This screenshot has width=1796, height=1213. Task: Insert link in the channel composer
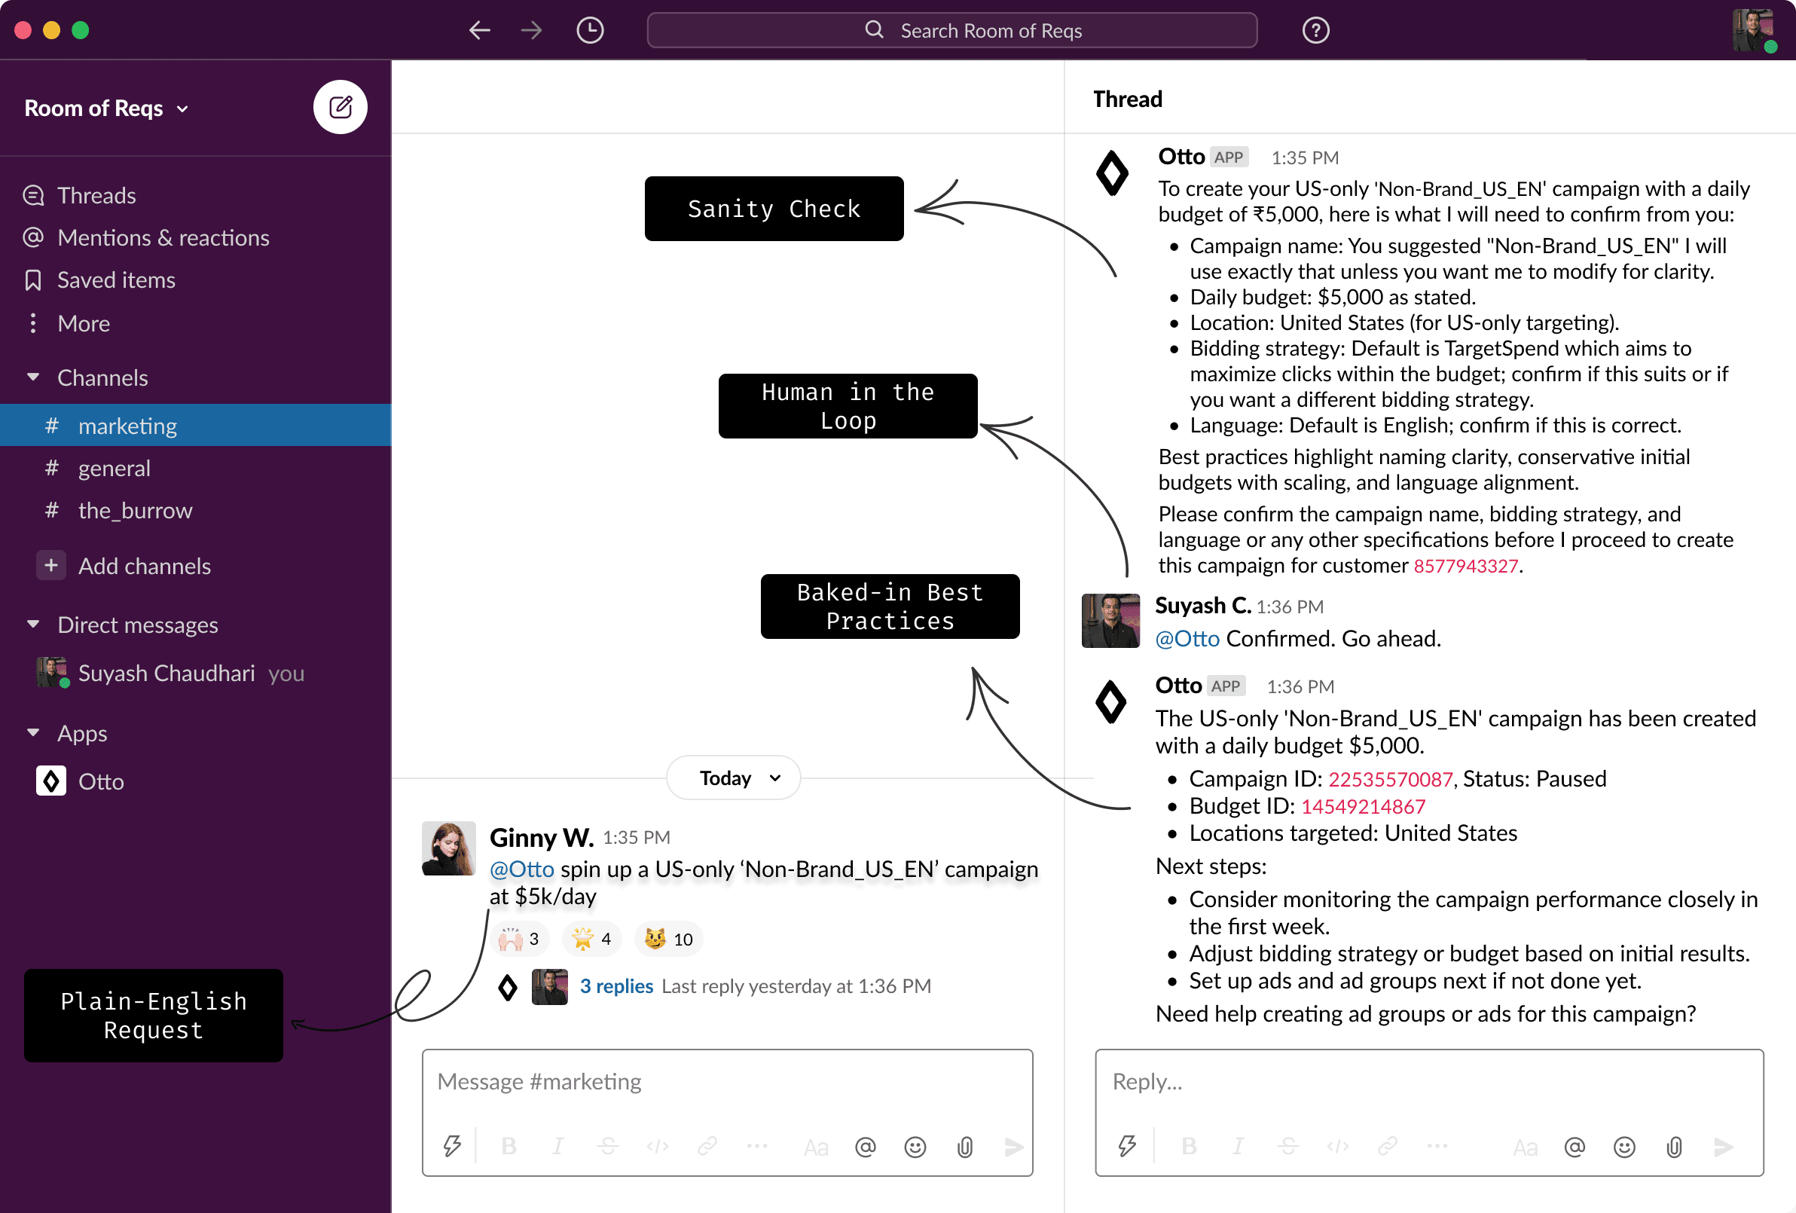coord(707,1146)
